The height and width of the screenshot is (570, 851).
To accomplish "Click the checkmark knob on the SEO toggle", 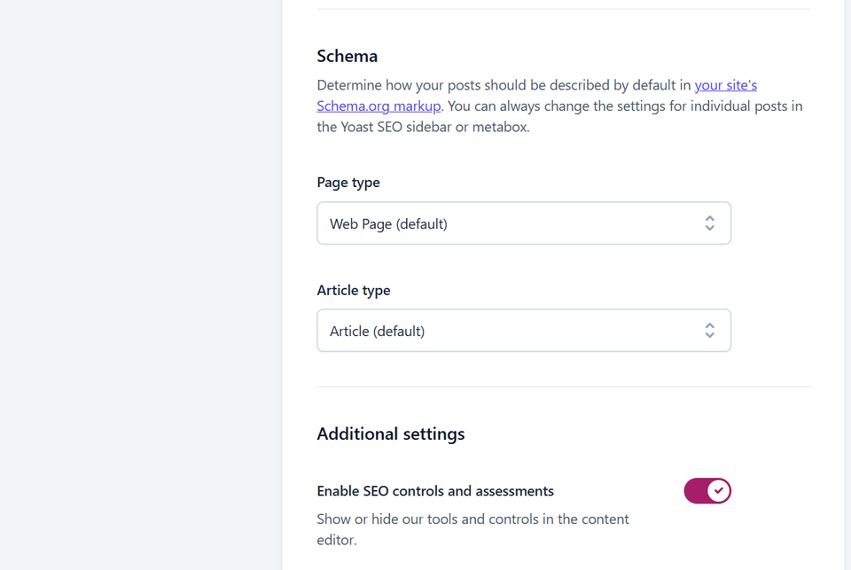I will (x=719, y=491).
